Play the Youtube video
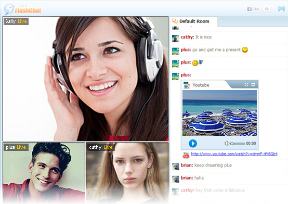Viewport: 288px width, 204px height. click(x=193, y=143)
